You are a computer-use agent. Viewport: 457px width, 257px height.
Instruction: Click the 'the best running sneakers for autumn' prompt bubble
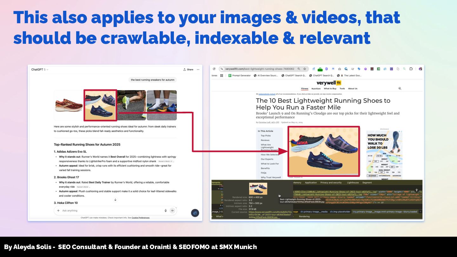point(153,80)
